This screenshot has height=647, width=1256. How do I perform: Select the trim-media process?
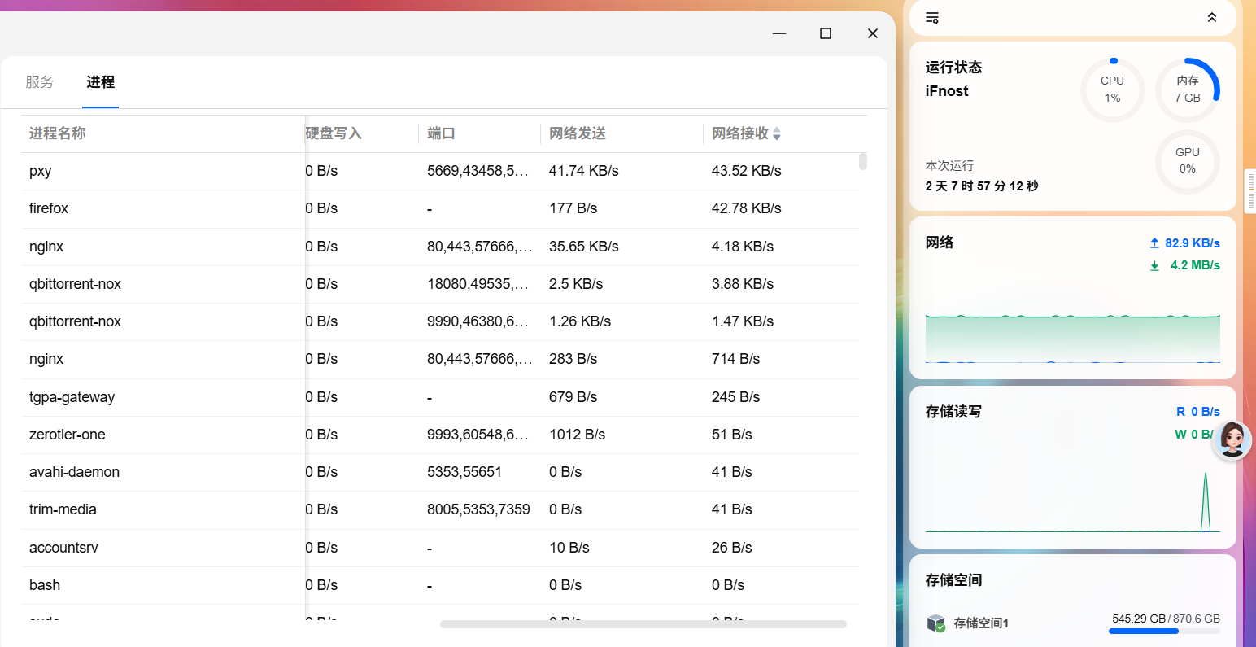440,509
